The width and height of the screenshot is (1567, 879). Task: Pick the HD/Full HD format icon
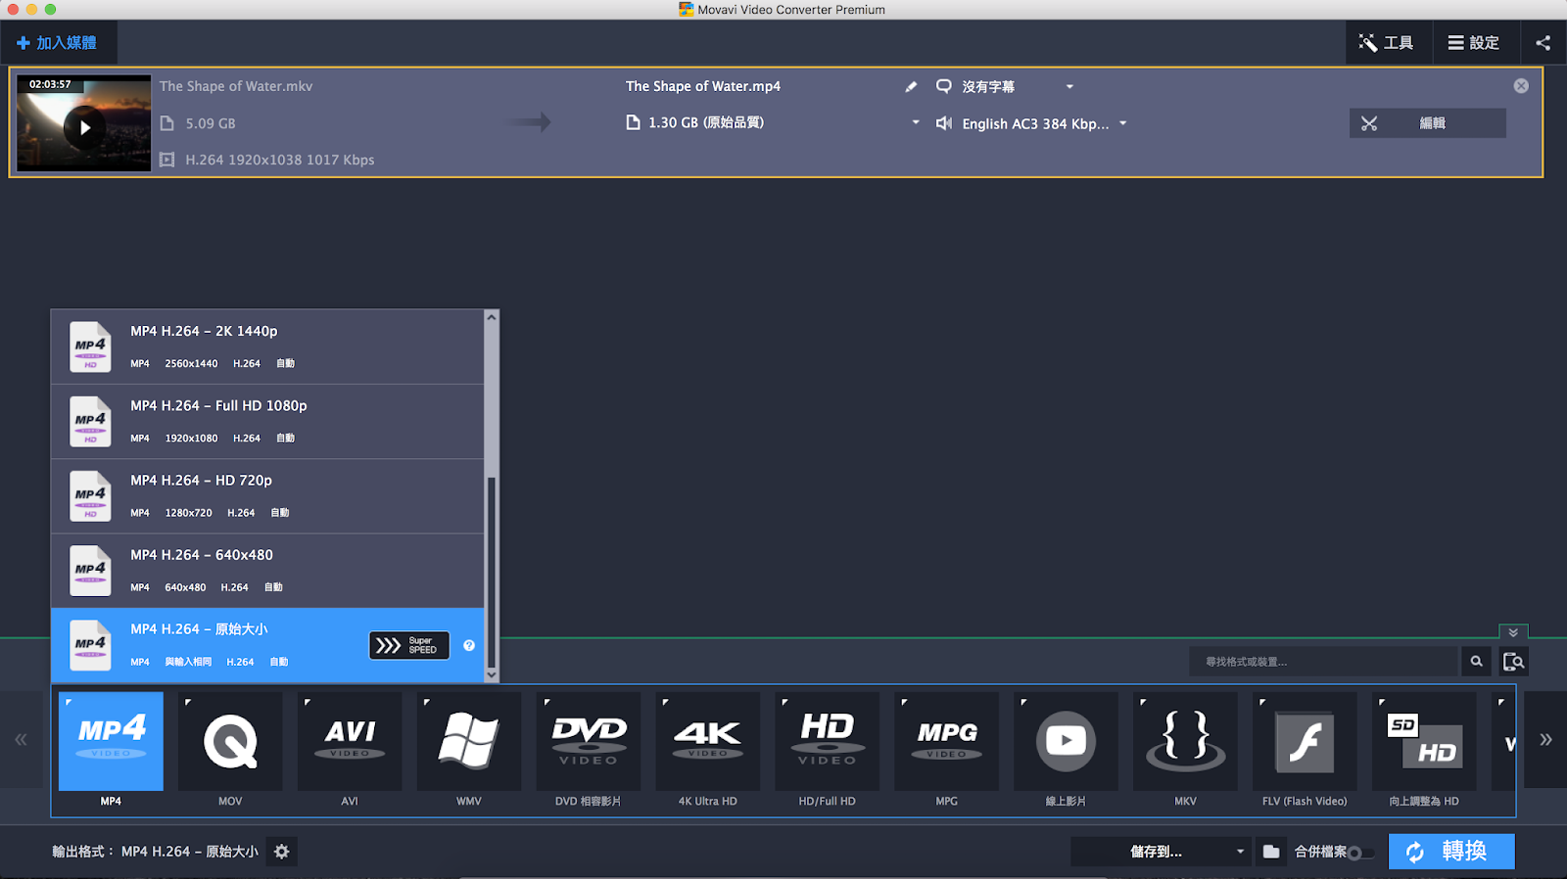[x=828, y=741]
